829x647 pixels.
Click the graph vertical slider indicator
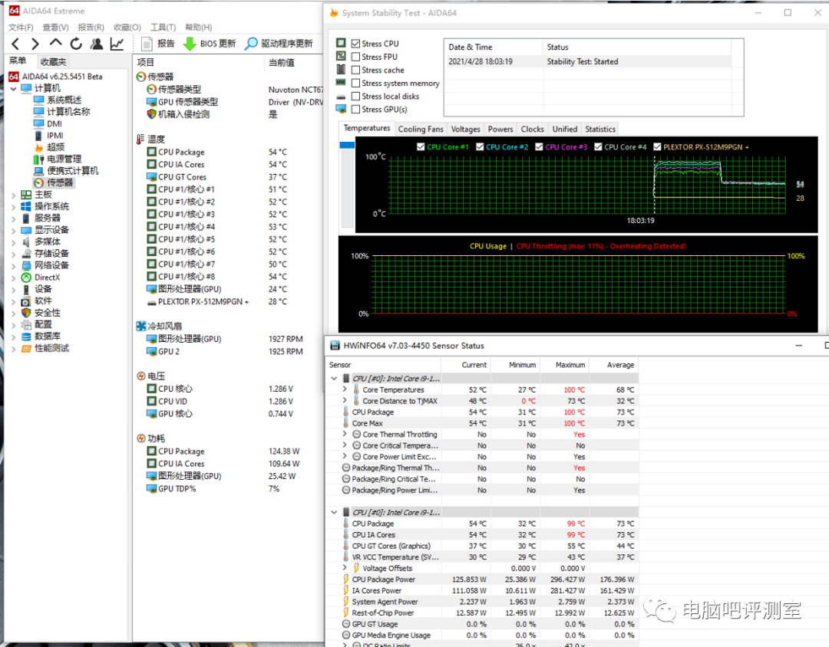click(x=347, y=145)
